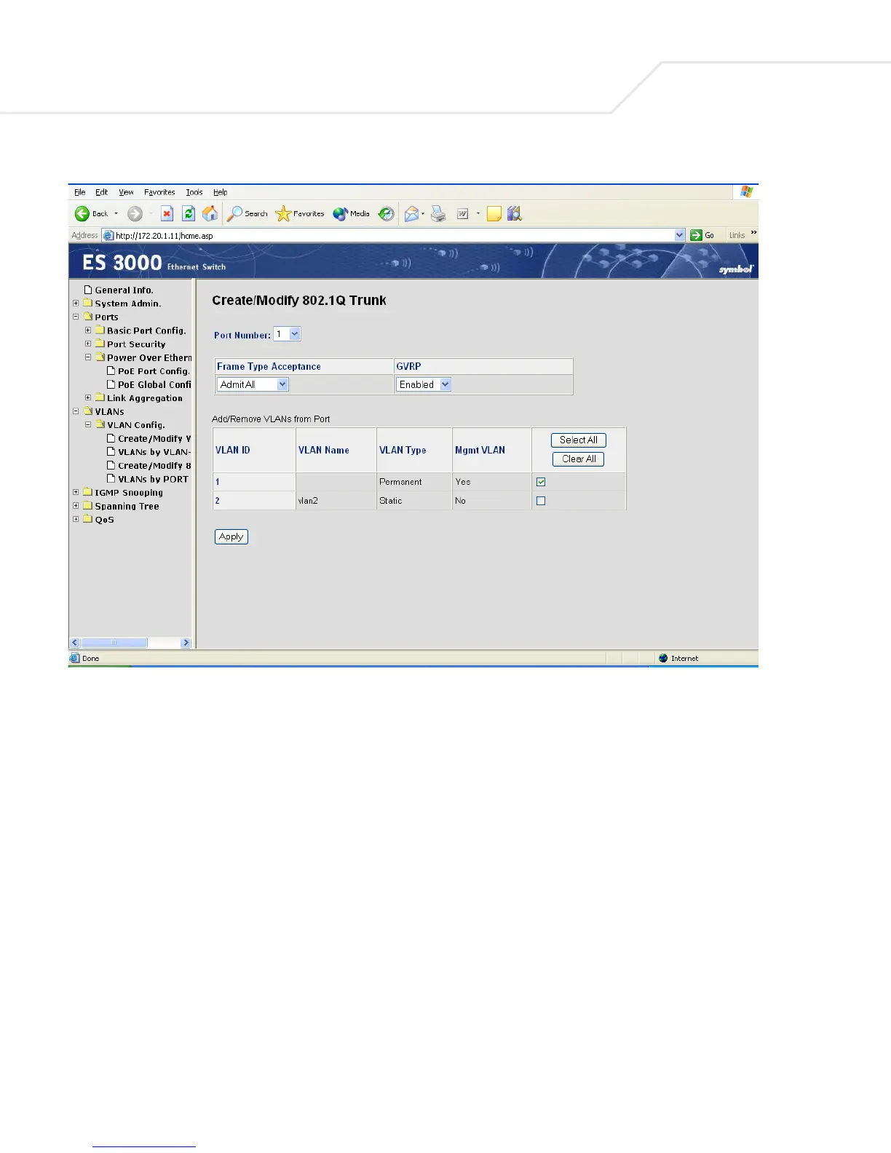
Task: Open the General Info. link
Action: [124, 290]
